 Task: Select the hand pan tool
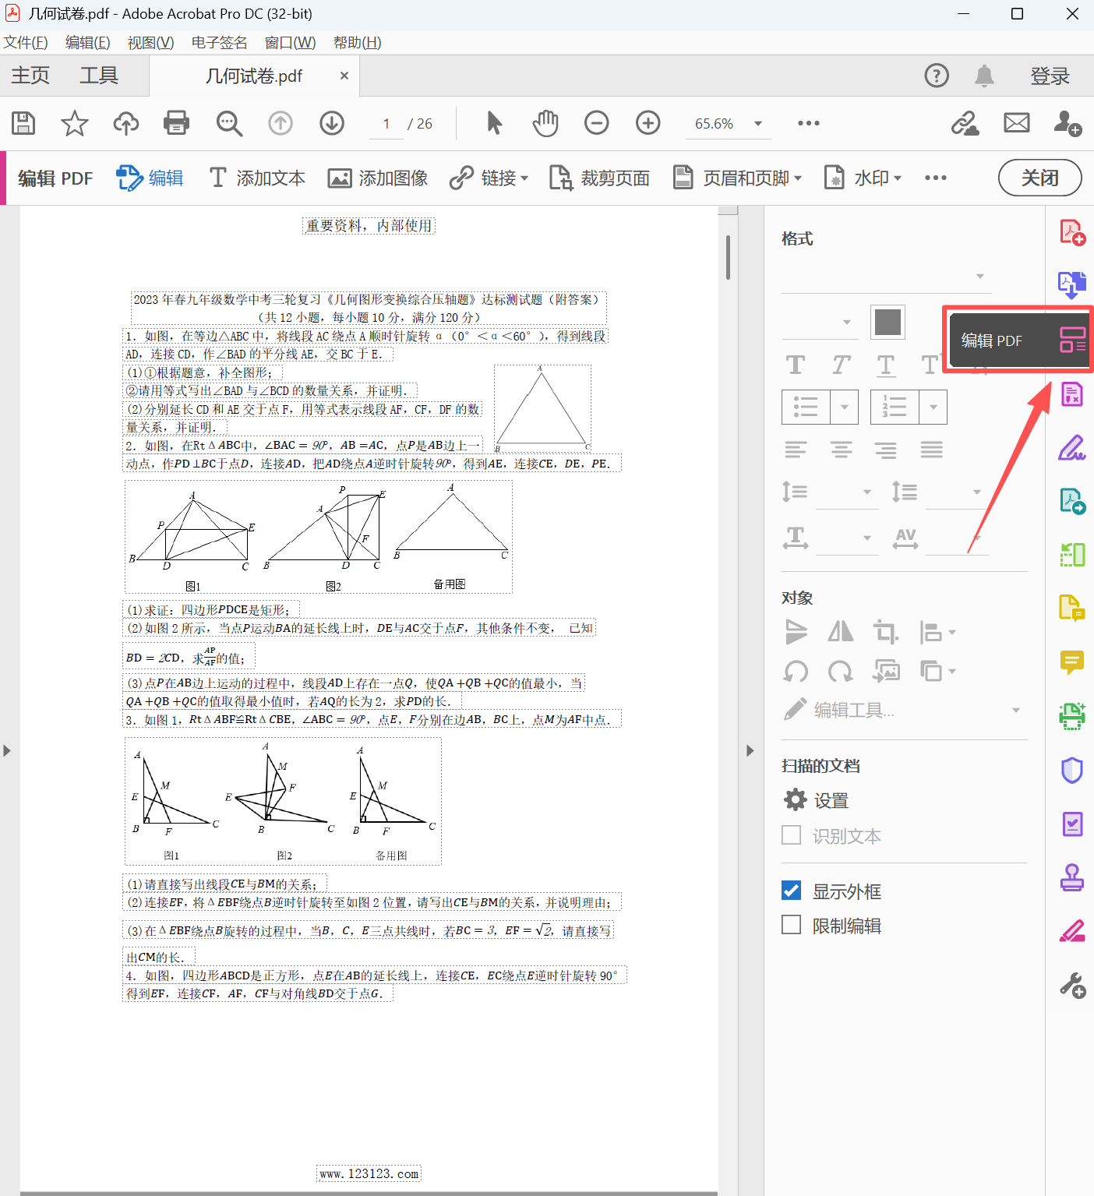545,123
